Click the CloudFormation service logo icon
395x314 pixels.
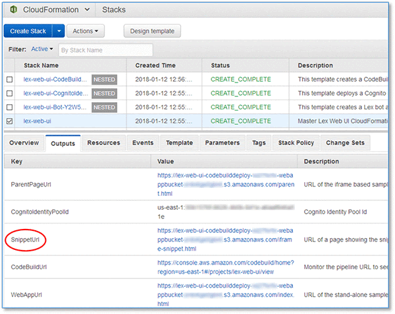(14, 10)
